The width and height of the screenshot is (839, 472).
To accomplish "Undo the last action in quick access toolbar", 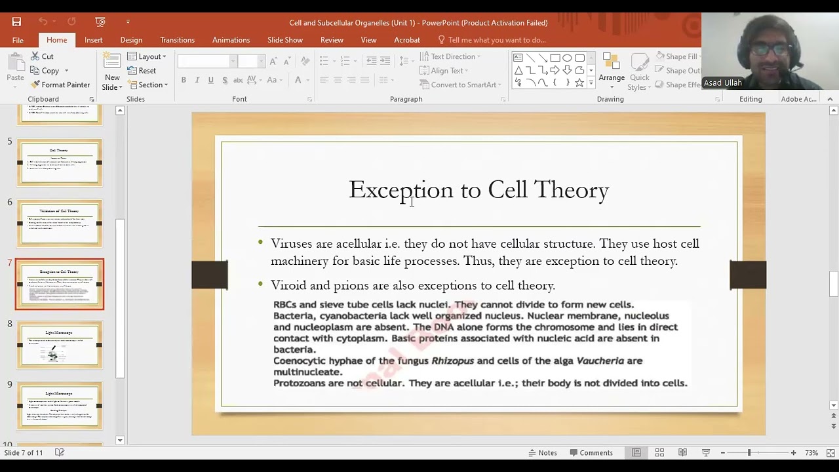I will [x=43, y=22].
